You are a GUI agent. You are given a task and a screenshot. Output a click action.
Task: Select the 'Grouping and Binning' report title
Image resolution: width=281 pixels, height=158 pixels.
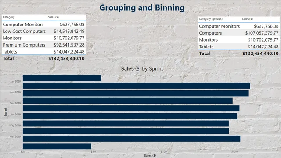142,8
